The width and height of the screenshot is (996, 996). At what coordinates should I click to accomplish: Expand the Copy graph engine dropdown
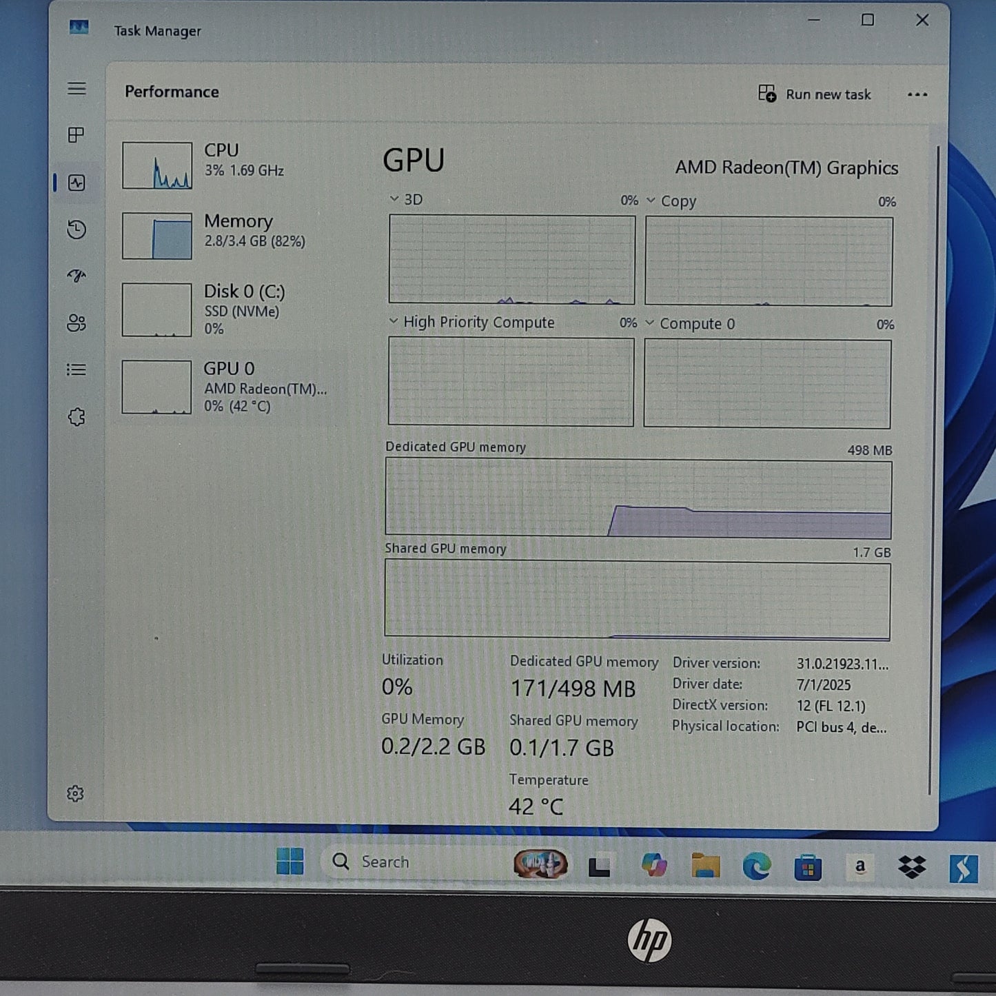click(651, 201)
